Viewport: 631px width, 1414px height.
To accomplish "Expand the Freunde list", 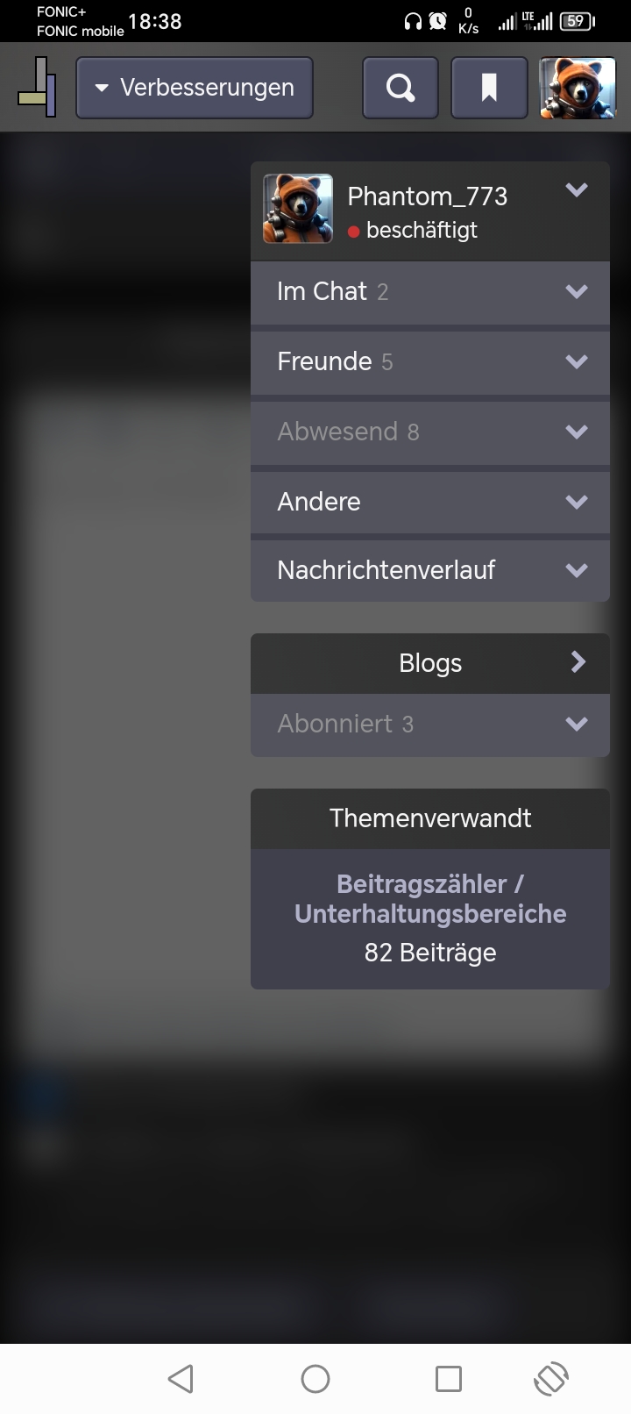I will (430, 362).
